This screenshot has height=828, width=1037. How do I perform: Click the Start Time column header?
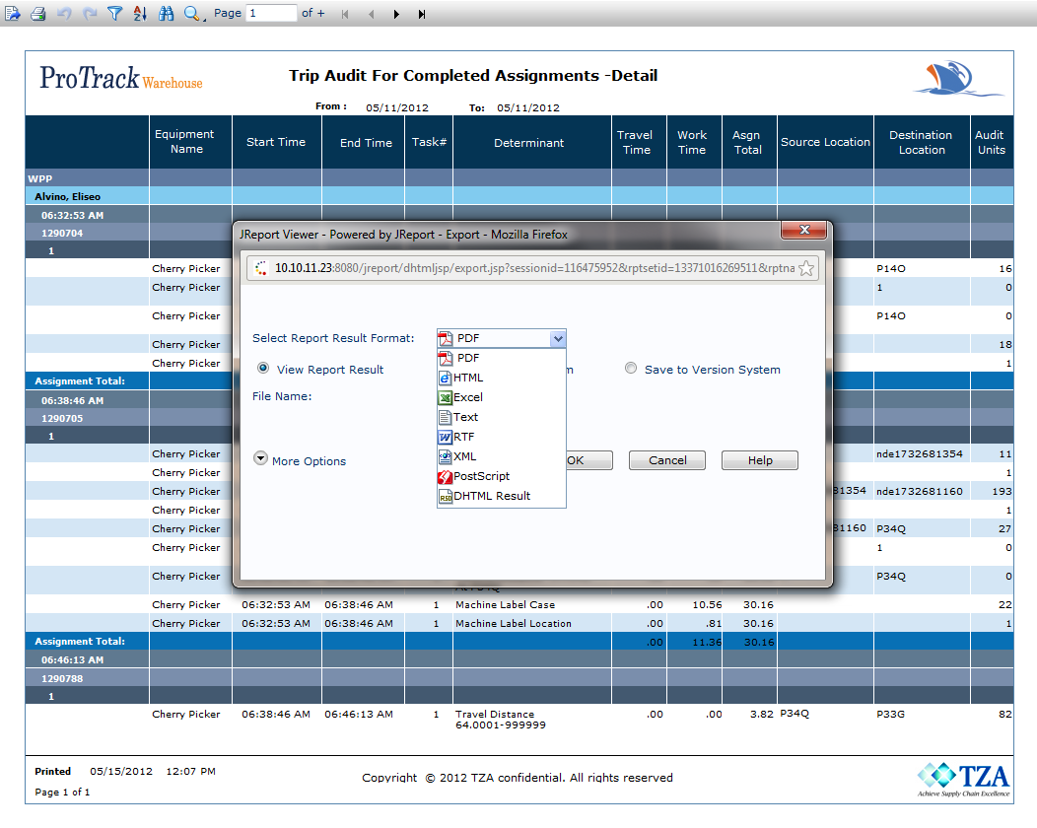click(276, 142)
